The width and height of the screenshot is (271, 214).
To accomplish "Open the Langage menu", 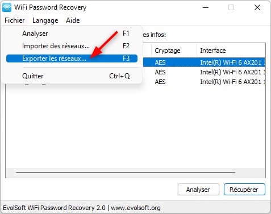I will click(45, 20).
